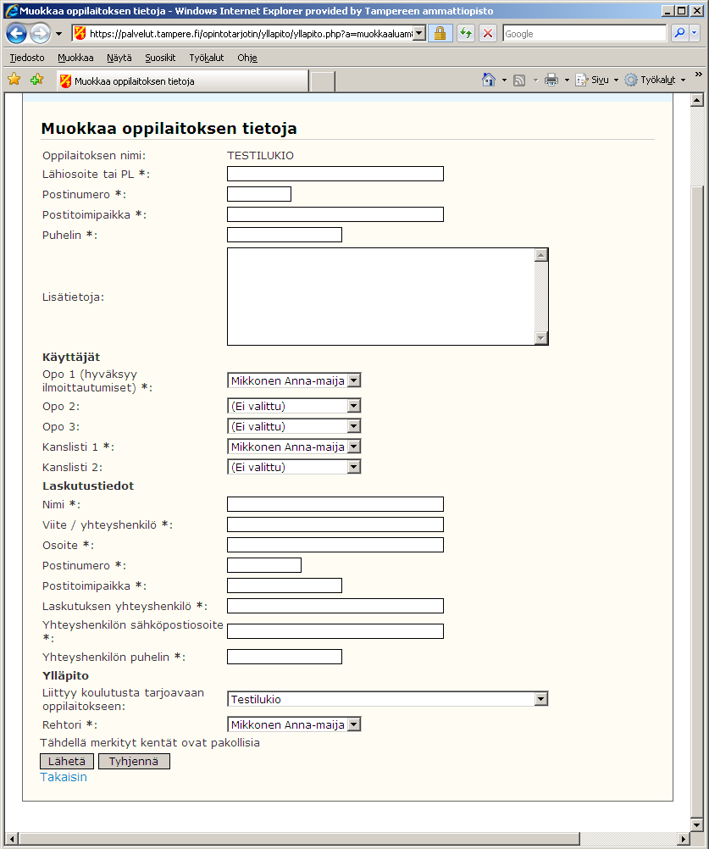Click the Laskutustiedot Nimi field
This screenshot has height=849, width=709.
335,504
